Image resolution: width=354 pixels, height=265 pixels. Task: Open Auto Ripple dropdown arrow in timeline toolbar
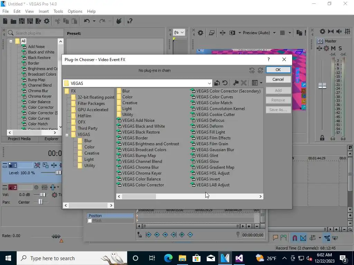coord(320,238)
